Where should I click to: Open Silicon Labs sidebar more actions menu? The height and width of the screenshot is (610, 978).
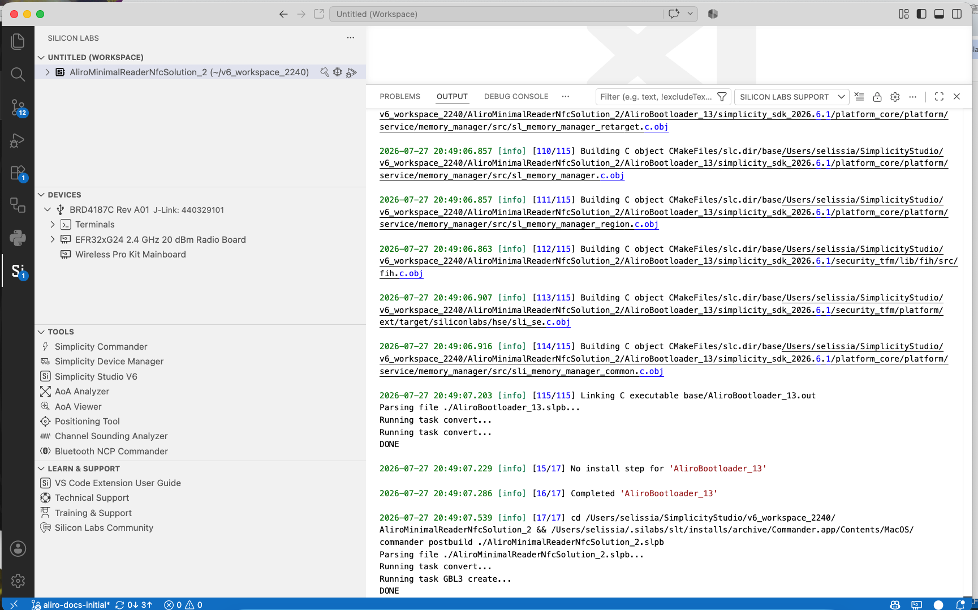pos(351,38)
